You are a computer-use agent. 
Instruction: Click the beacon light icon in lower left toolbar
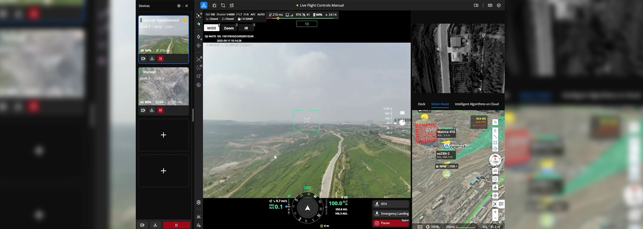[x=198, y=216]
